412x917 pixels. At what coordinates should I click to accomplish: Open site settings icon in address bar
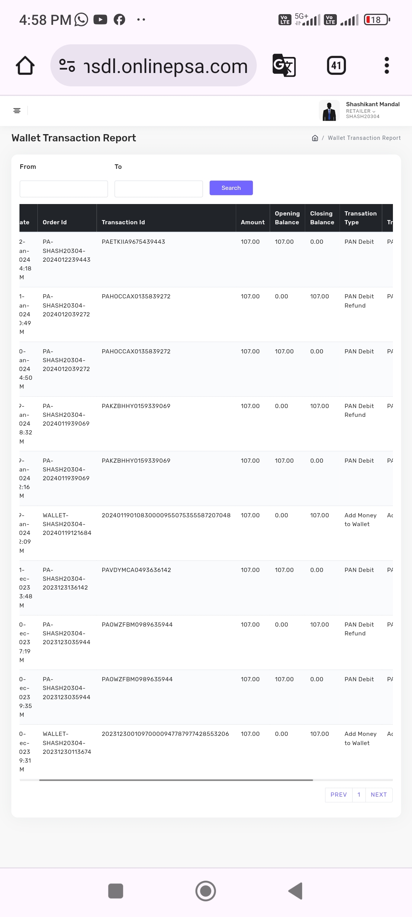[67, 66]
